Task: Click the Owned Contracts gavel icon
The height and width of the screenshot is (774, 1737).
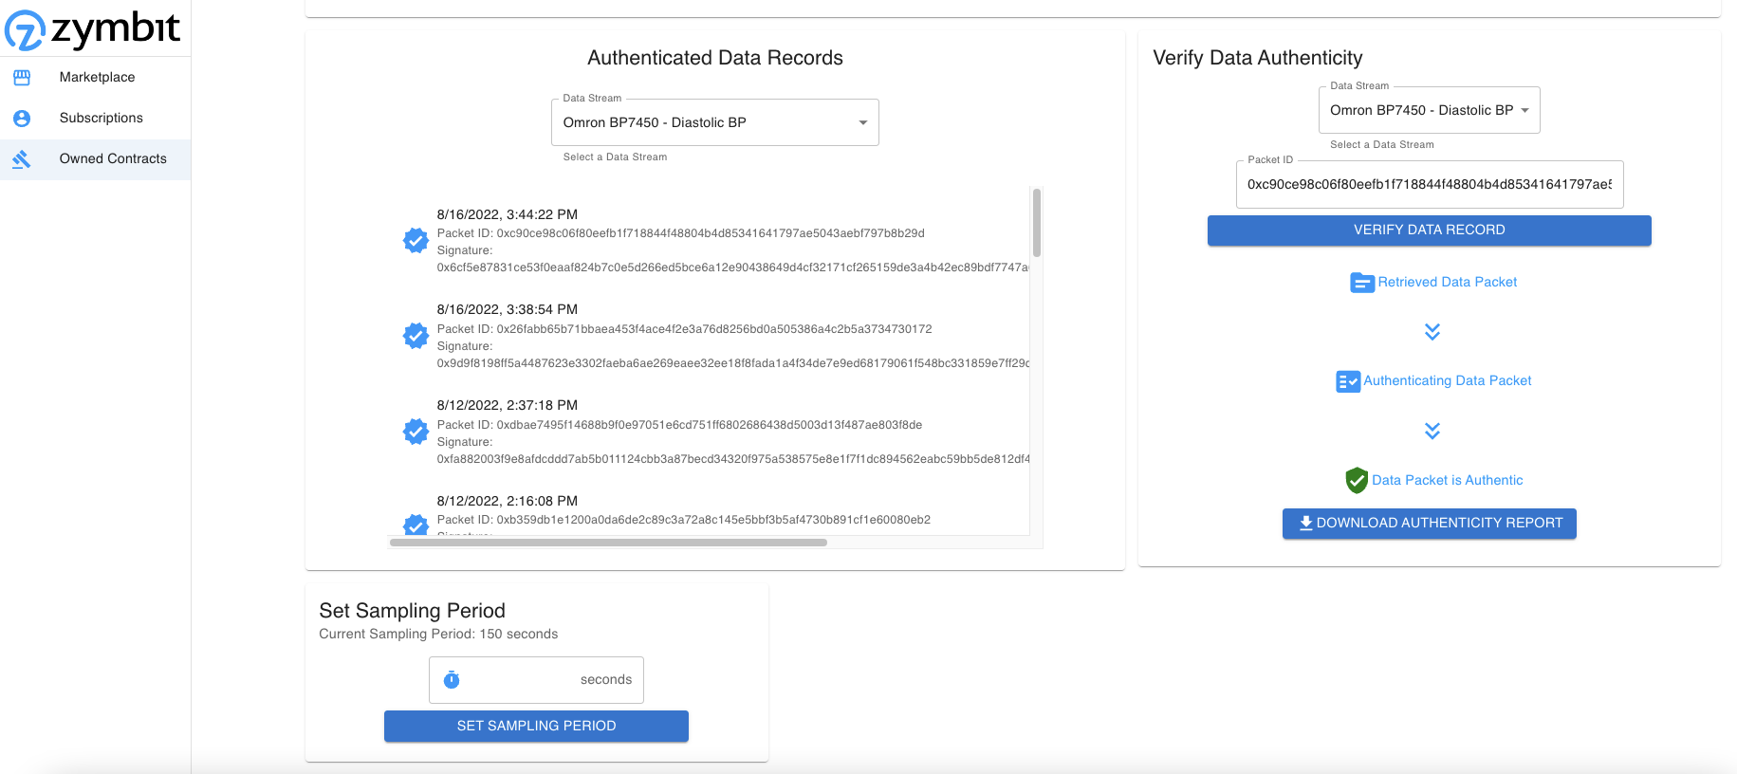Action: tap(22, 158)
